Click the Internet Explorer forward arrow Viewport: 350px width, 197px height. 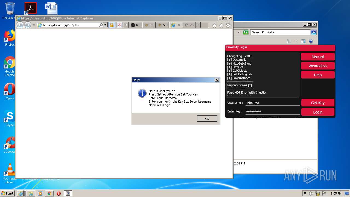pos(28,25)
